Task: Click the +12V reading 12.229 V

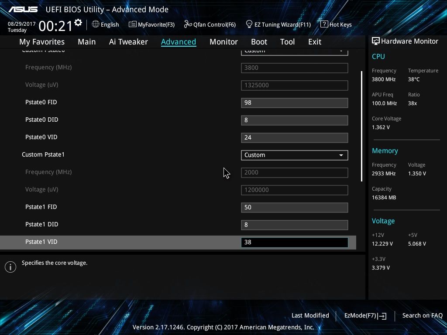Action: [382, 244]
